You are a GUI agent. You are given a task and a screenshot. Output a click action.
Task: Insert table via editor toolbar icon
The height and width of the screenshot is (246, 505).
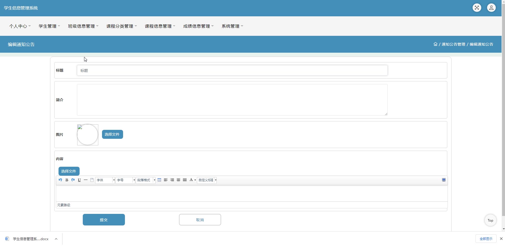coord(159,180)
